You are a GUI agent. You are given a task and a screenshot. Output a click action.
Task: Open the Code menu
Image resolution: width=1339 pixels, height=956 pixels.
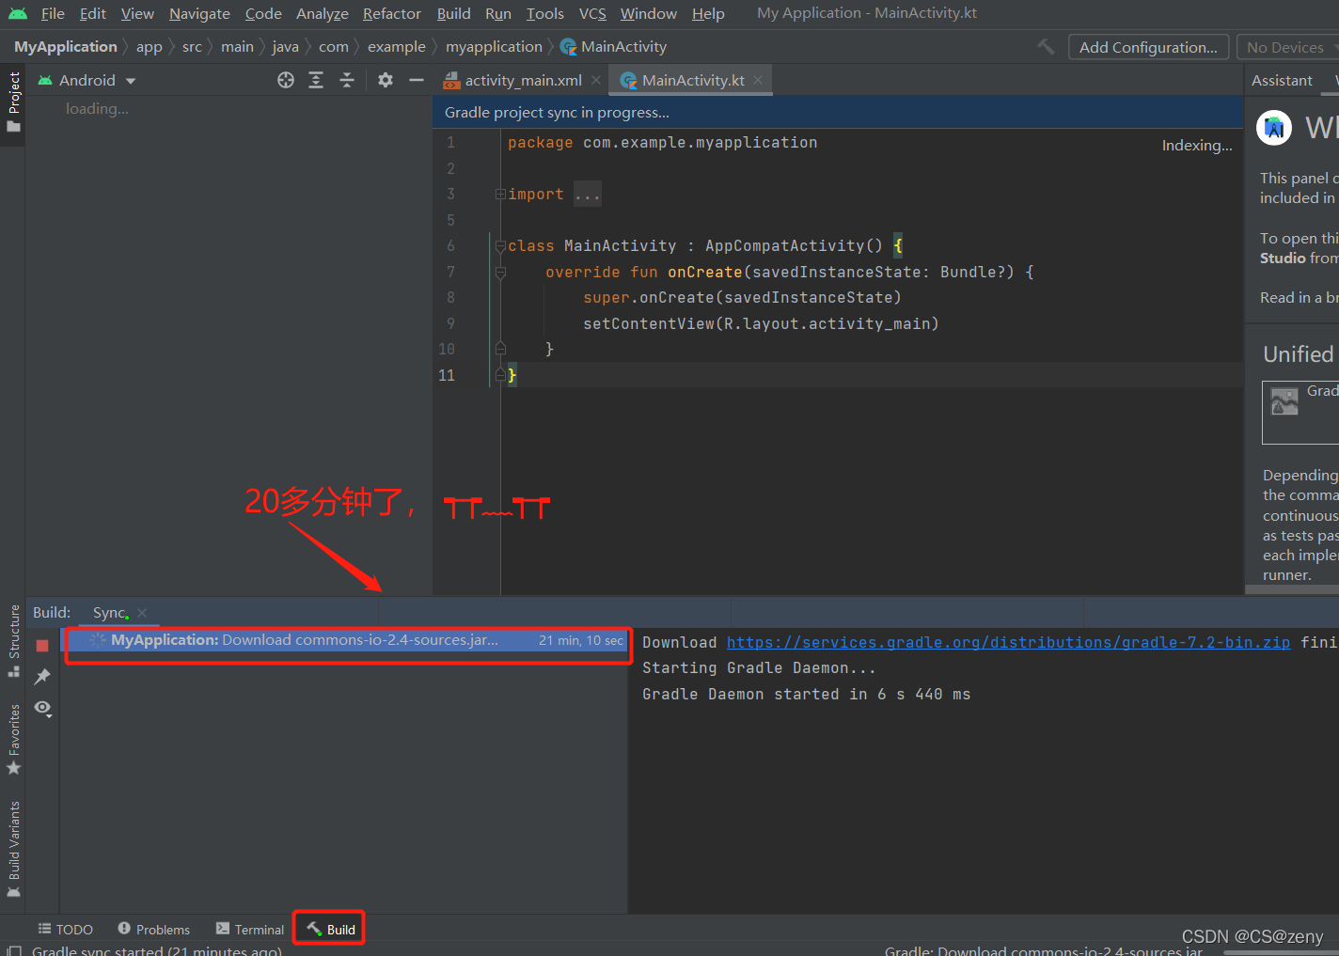[263, 13]
